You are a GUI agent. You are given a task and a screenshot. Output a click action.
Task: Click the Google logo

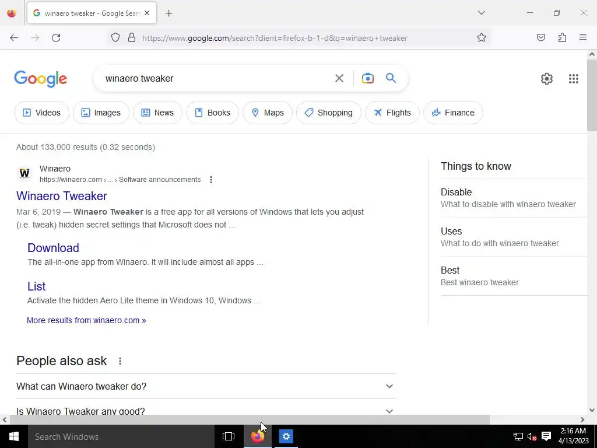pyautogui.click(x=40, y=79)
